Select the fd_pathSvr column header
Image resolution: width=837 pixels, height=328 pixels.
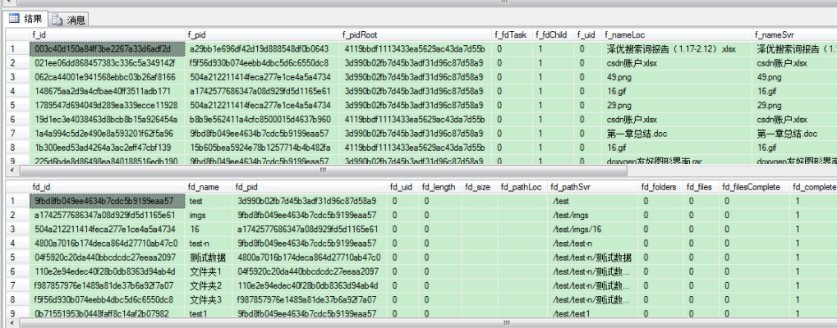pos(593,187)
